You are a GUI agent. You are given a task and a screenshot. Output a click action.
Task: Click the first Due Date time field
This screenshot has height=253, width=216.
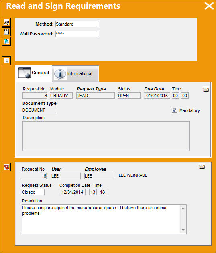coord(175,96)
